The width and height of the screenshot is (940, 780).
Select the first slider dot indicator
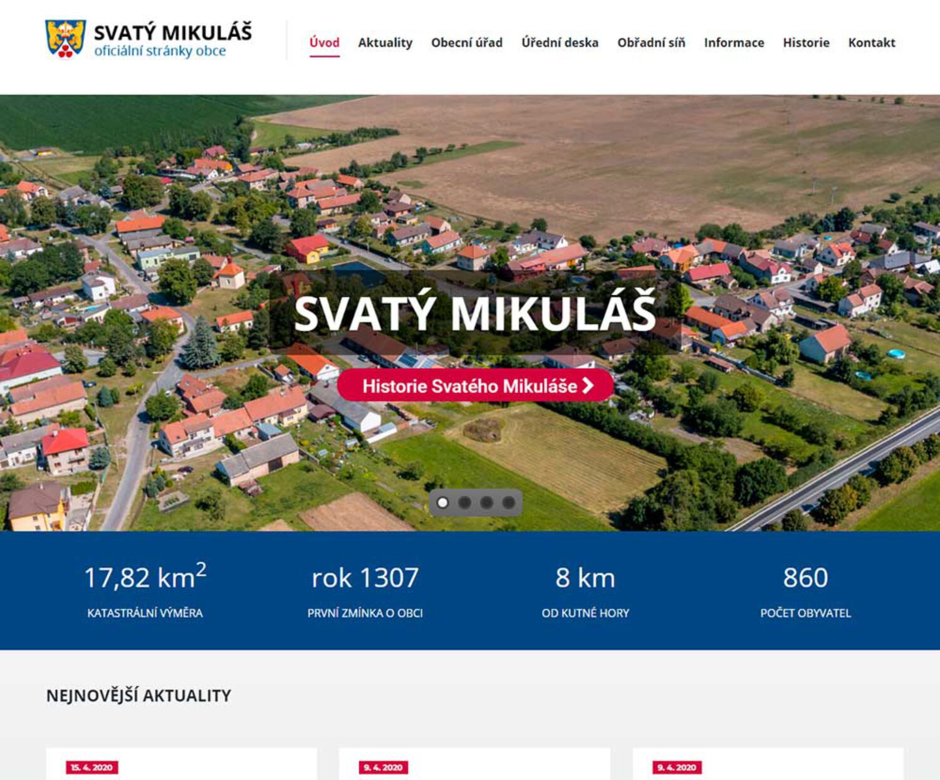point(442,502)
